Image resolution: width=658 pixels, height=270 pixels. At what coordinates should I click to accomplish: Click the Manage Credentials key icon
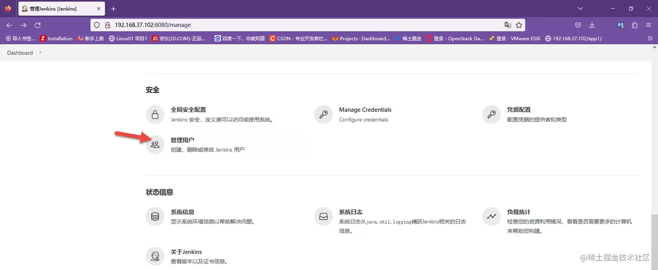coord(323,115)
